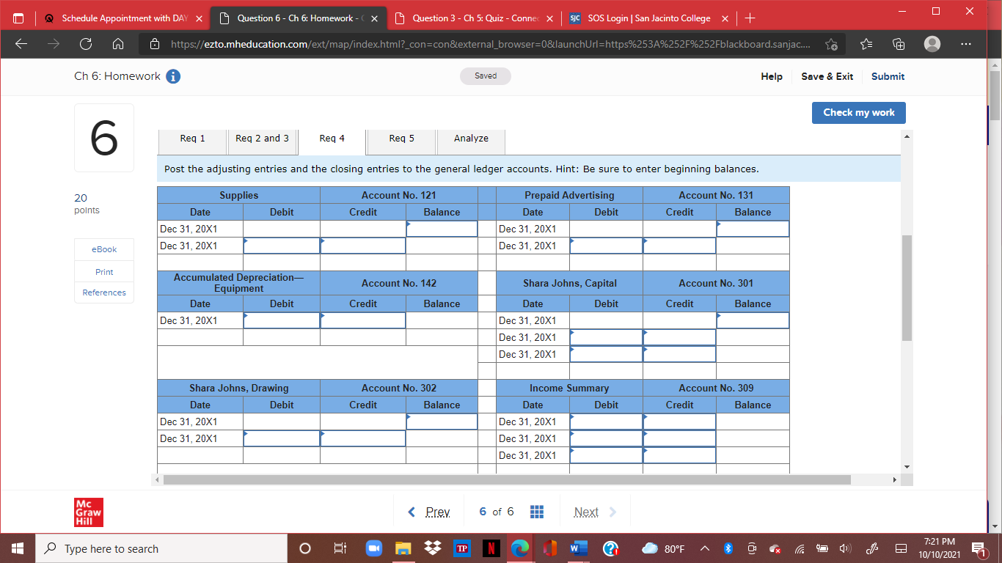The width and height of the screenshot is (1002, 563).
Task: Reload the page with the refresh icon
Action: click(x=86, y=45)
